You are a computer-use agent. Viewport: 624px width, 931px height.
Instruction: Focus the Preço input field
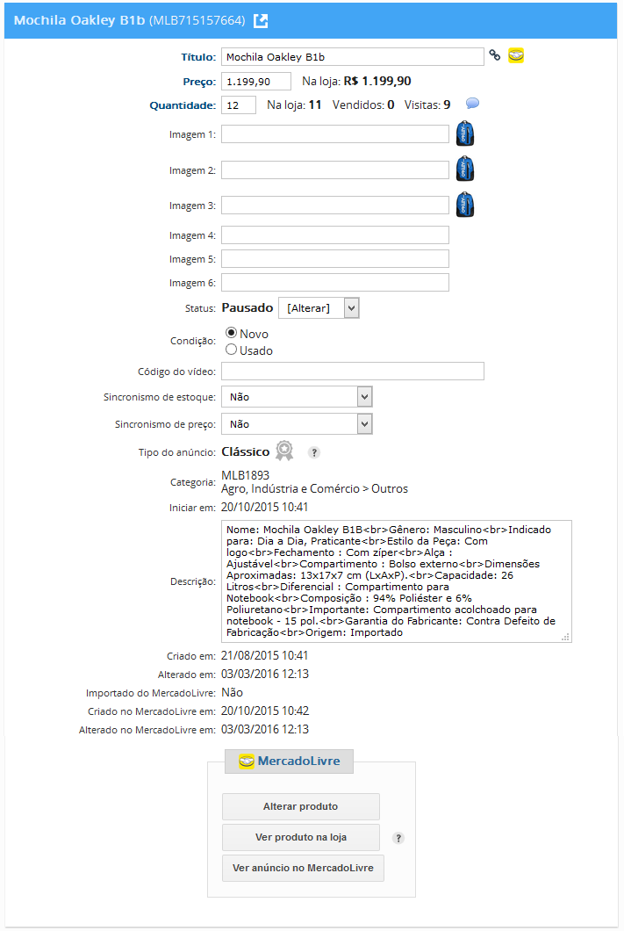tap(256, 82)
